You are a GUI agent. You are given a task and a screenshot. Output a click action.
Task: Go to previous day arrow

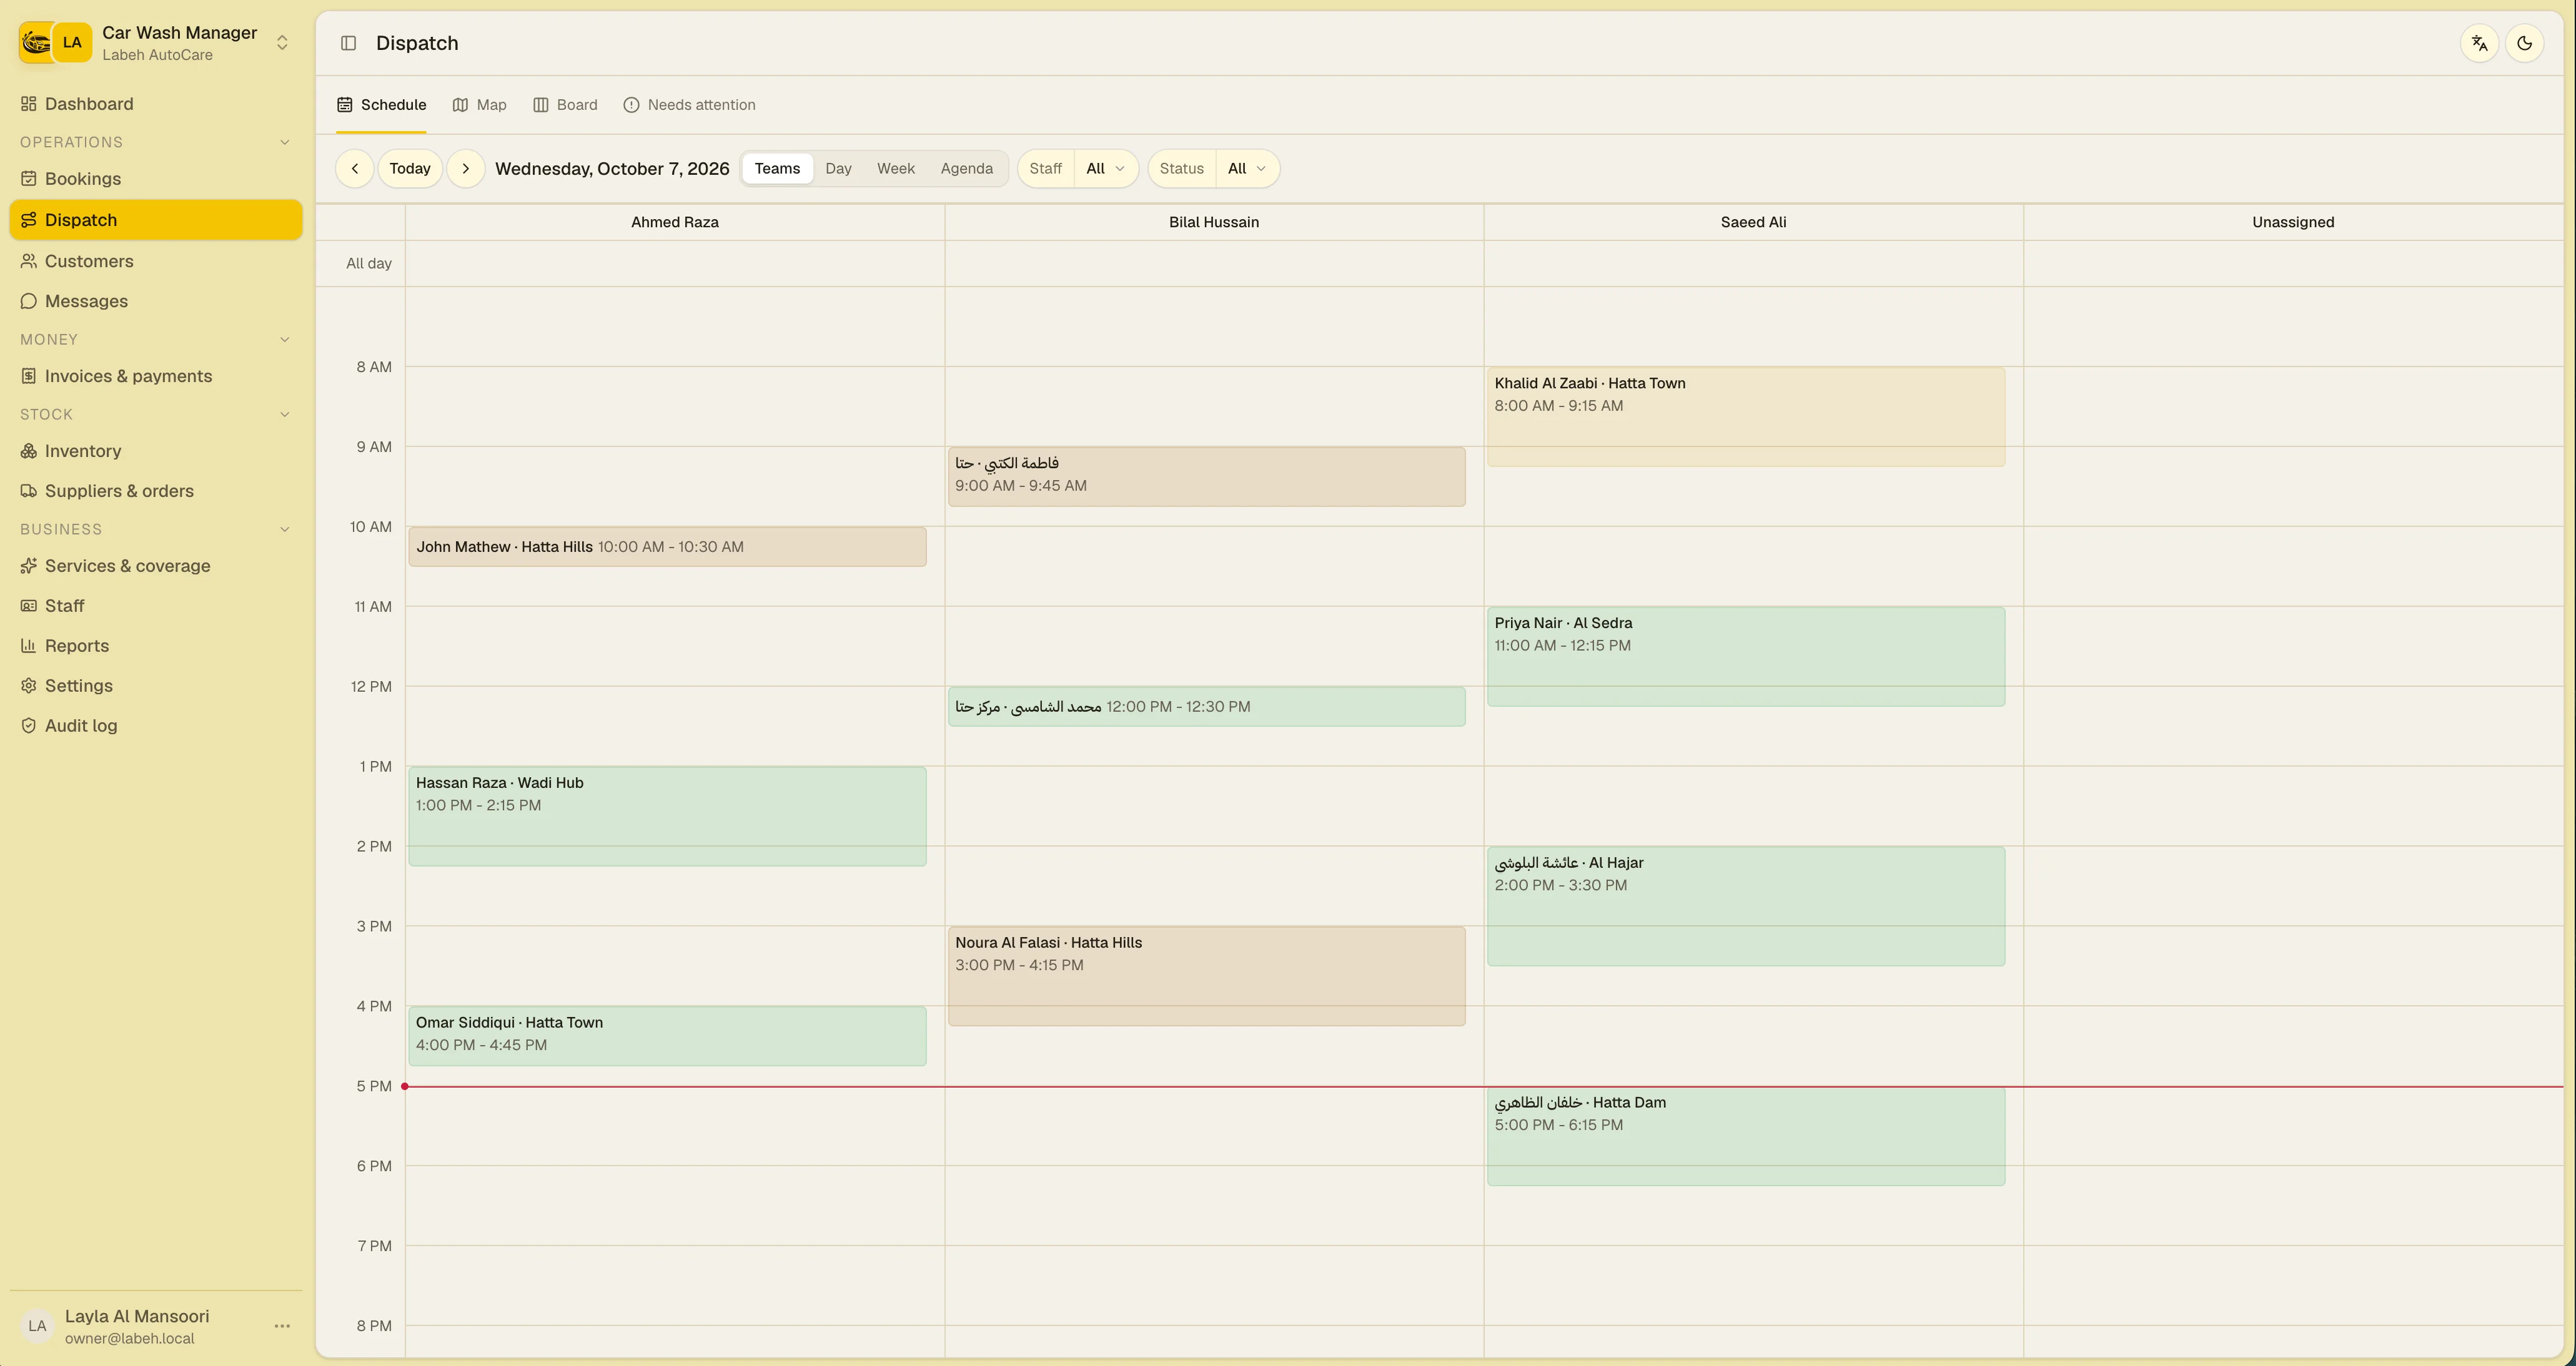(355, 169)
